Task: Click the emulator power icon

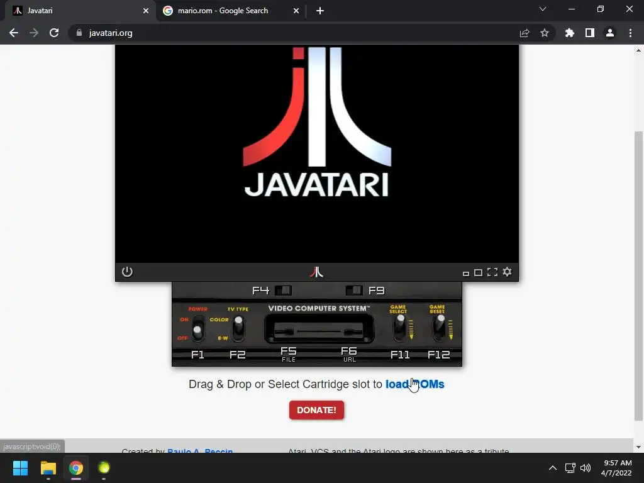Action: coord(127,272)
